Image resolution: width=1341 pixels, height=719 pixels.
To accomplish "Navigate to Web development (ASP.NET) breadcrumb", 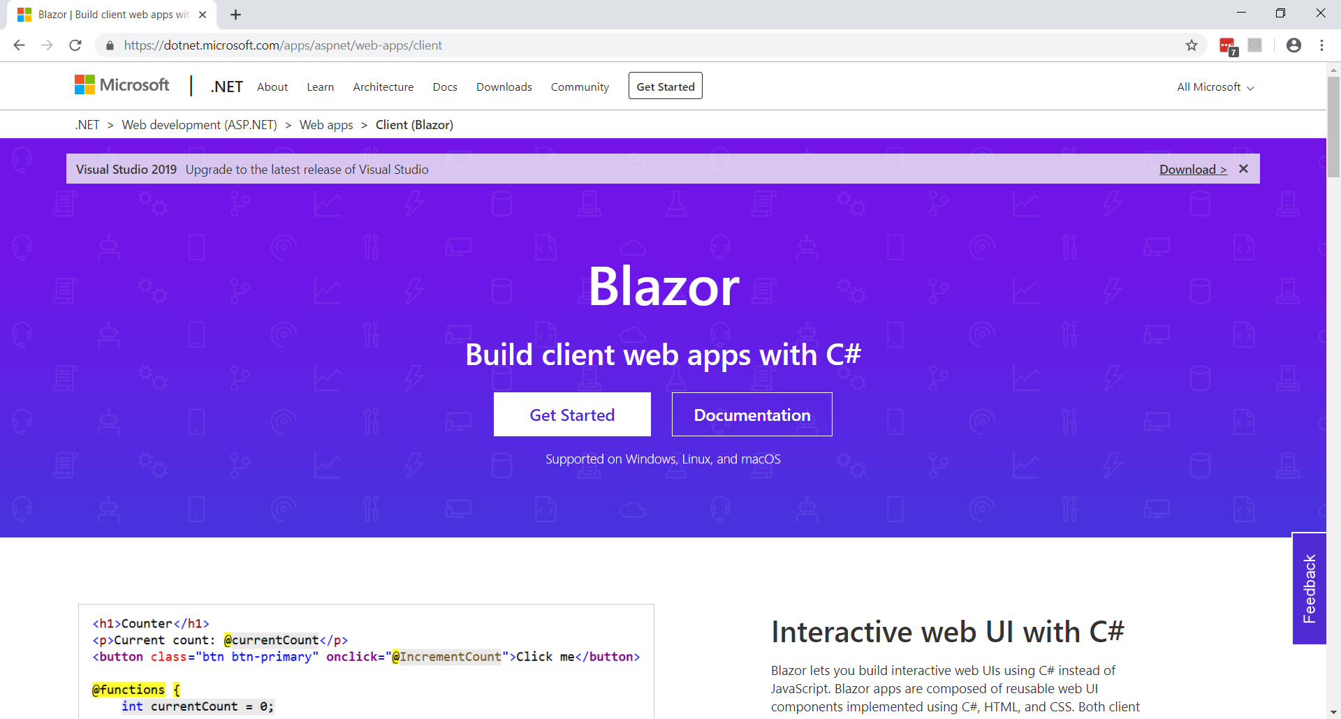I will [199, 125].
